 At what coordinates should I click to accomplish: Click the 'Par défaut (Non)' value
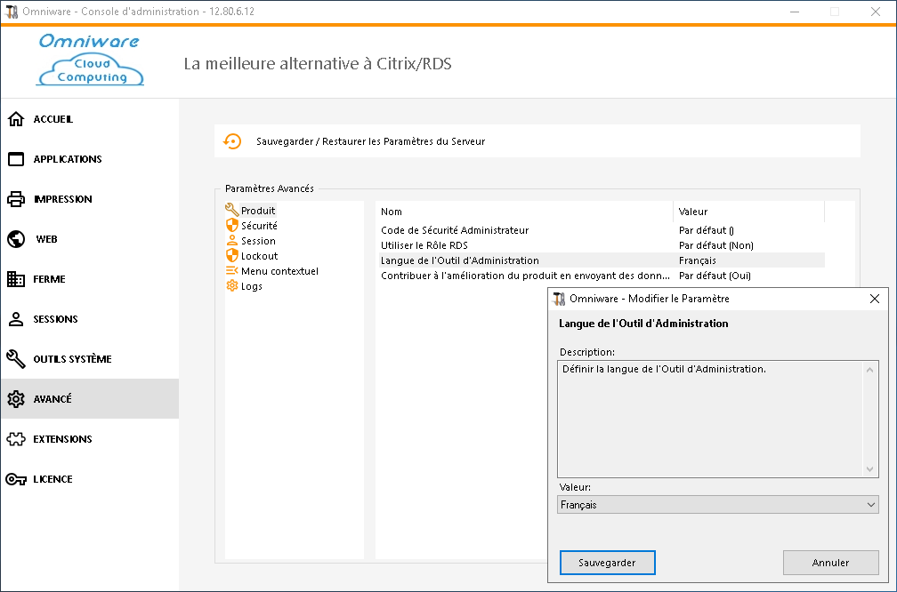[x=716, y=245]
